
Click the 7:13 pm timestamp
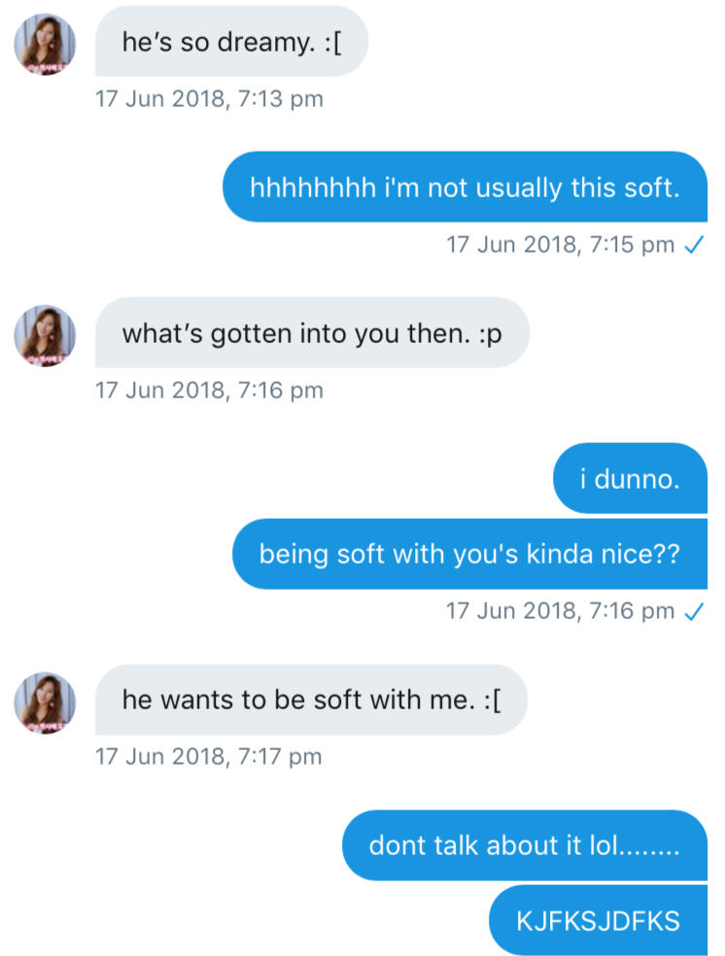tap(209, 99)
